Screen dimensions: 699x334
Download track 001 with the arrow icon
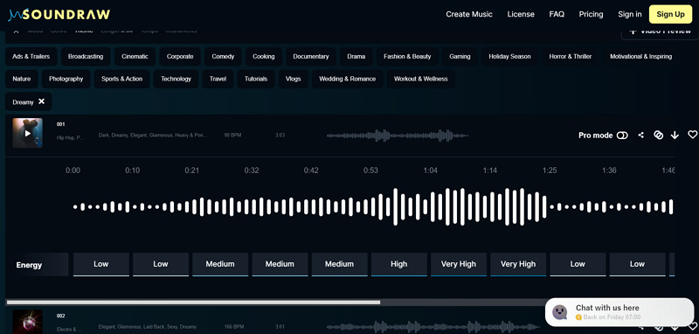tap(675, 136)
